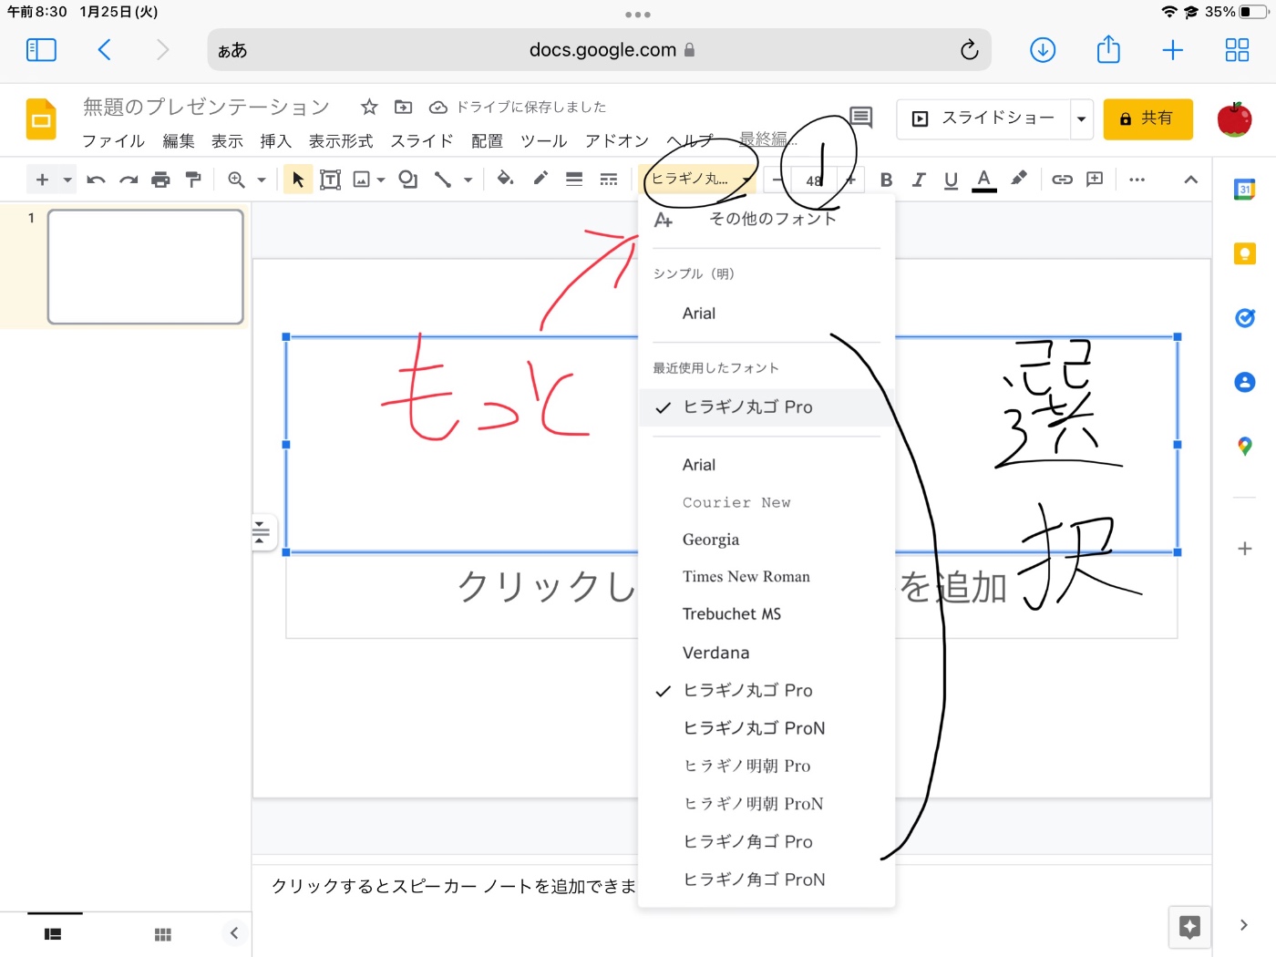The height and width of the screenshot is (957, 1276).
Task: Open the fill color tool
Action: coord(504,179)
